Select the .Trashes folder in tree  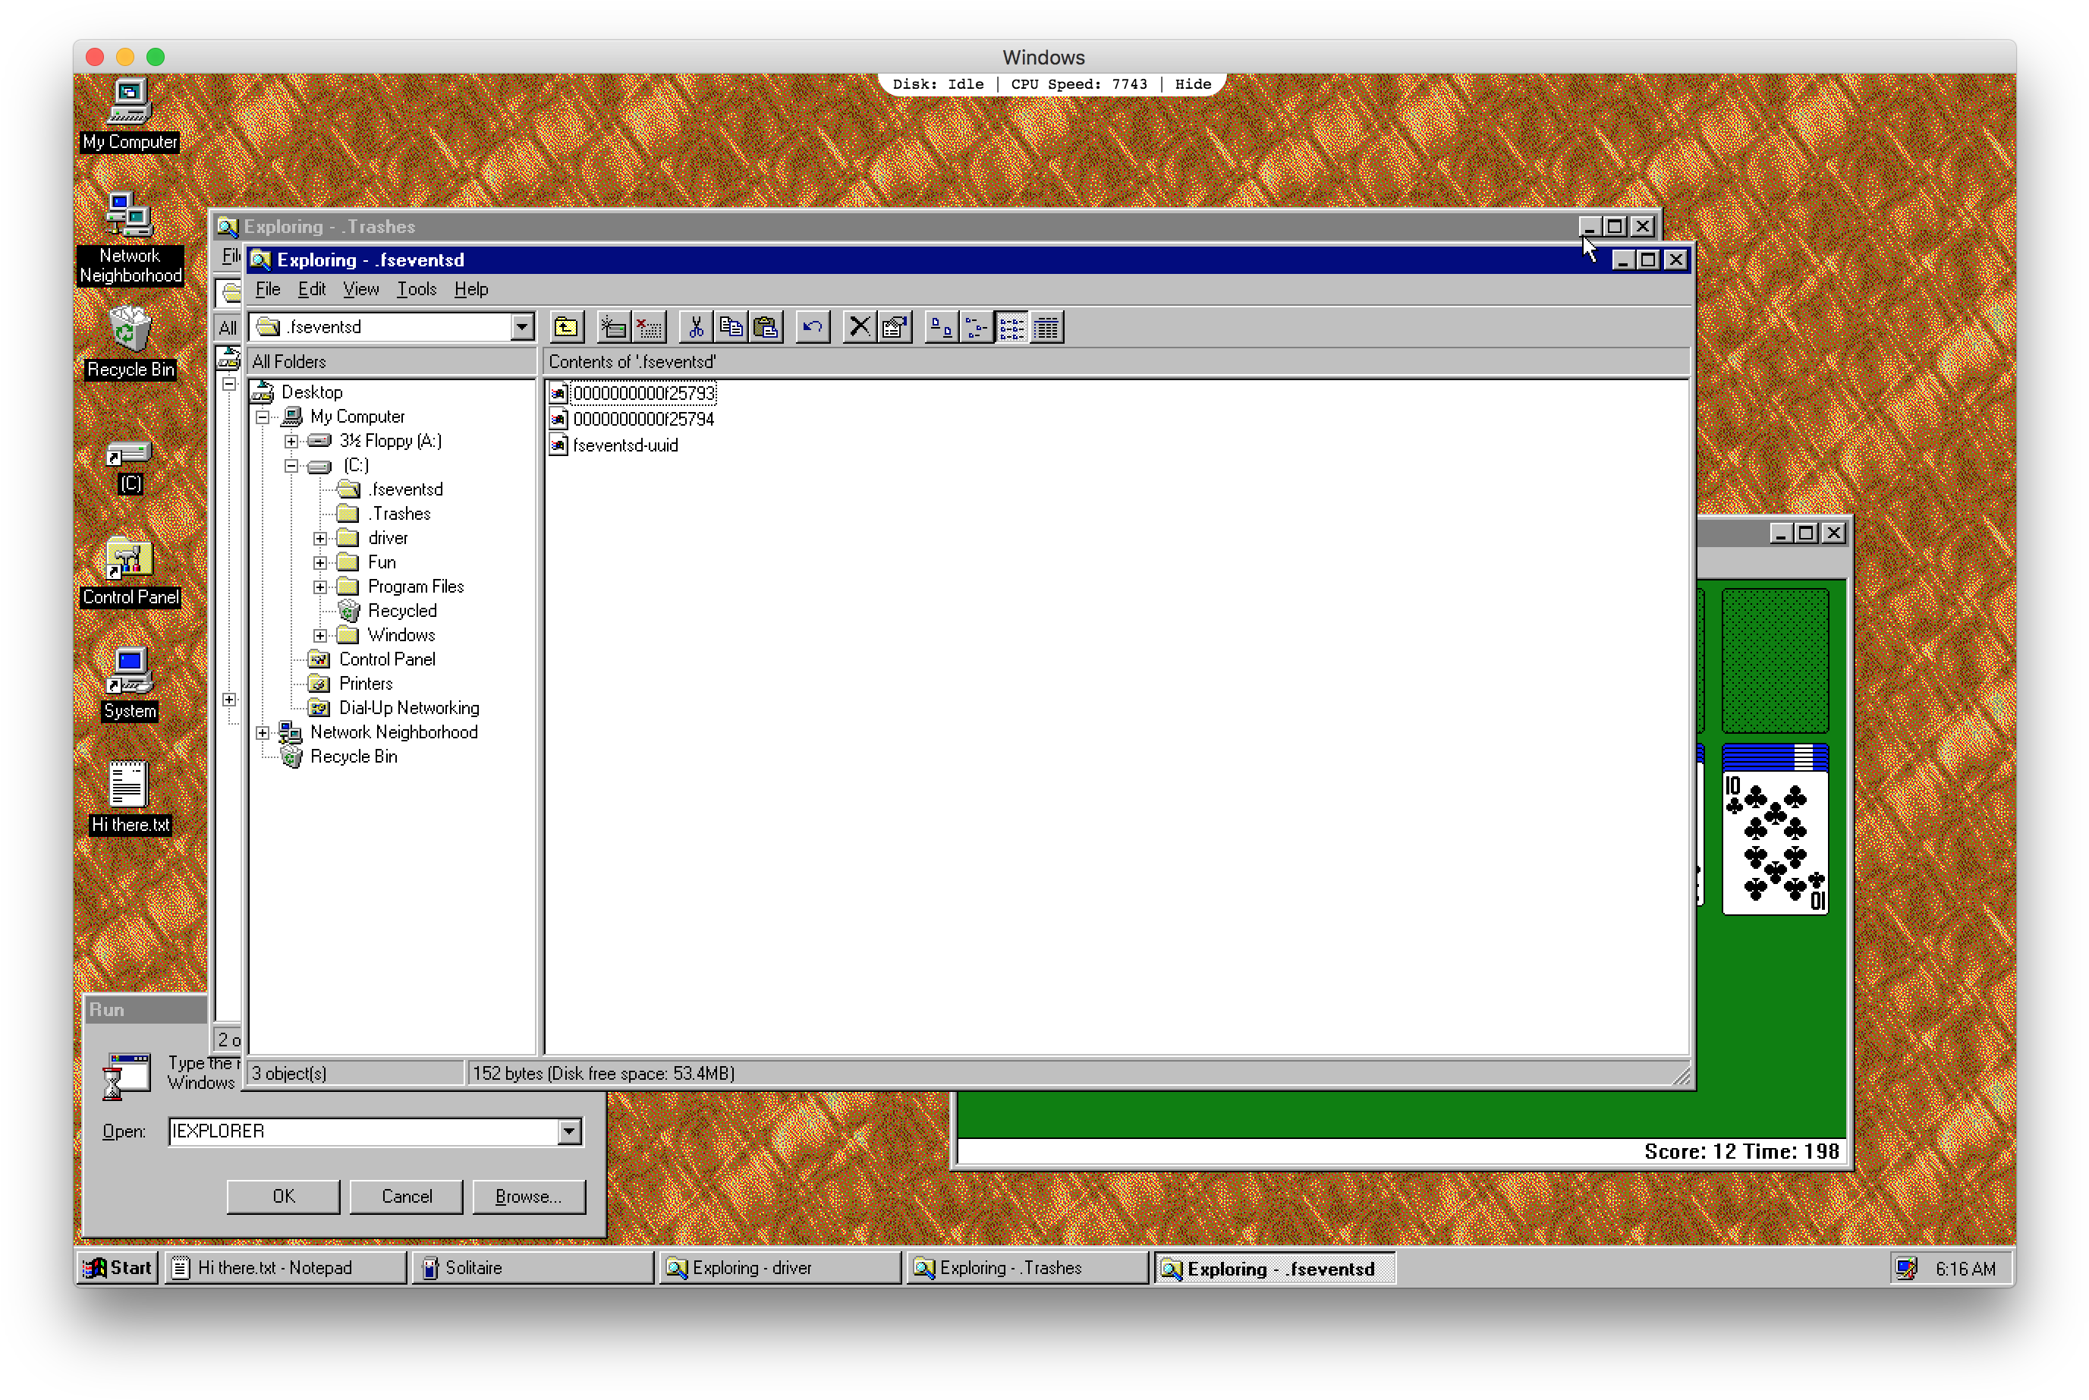pos(399,514)
